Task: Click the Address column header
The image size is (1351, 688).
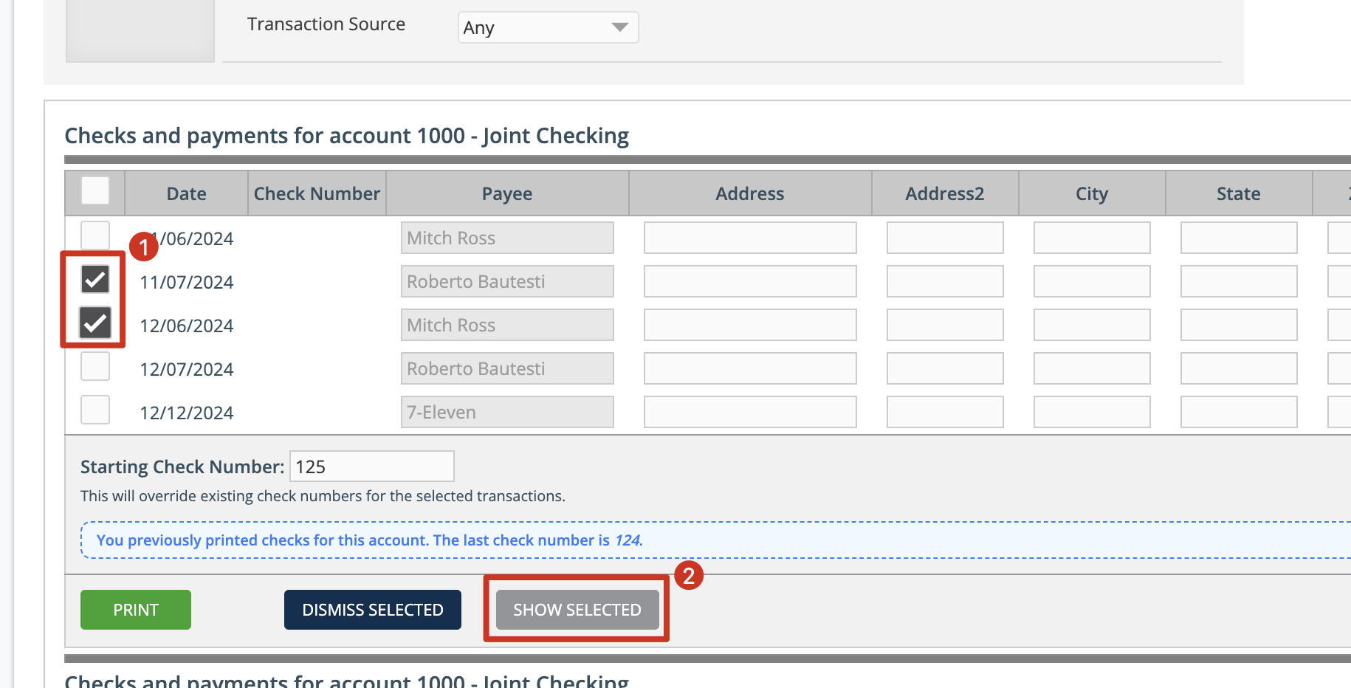Action: (750, 193)
